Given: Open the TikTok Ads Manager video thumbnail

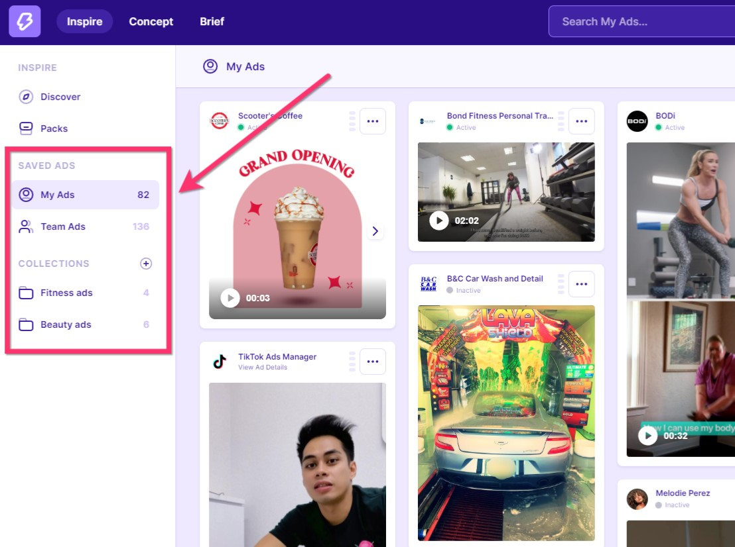Looking at the screenshot, I should pyautogui.click(x=297, y=465).
